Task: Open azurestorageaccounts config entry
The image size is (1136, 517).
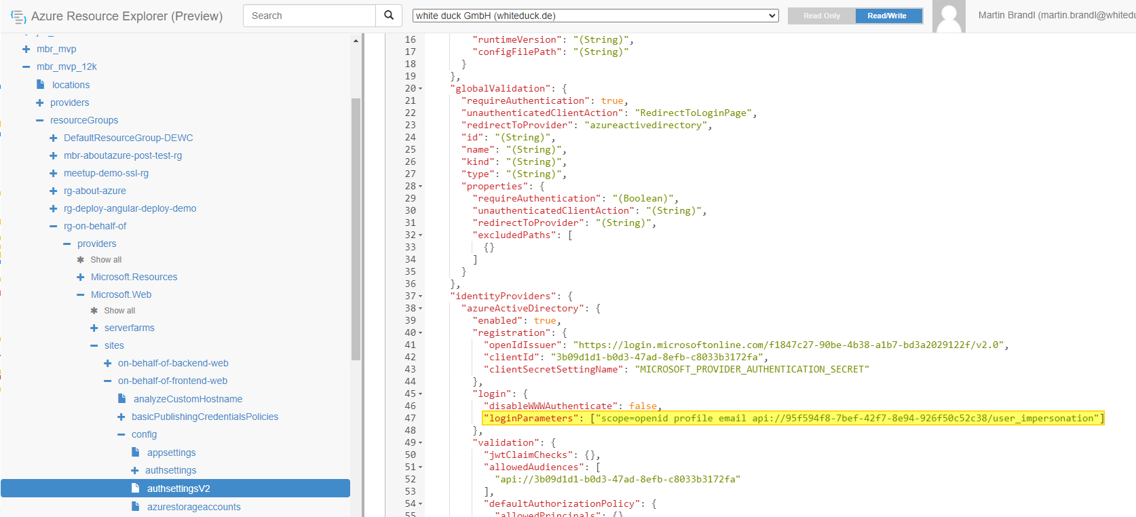Action: (194, 507)
